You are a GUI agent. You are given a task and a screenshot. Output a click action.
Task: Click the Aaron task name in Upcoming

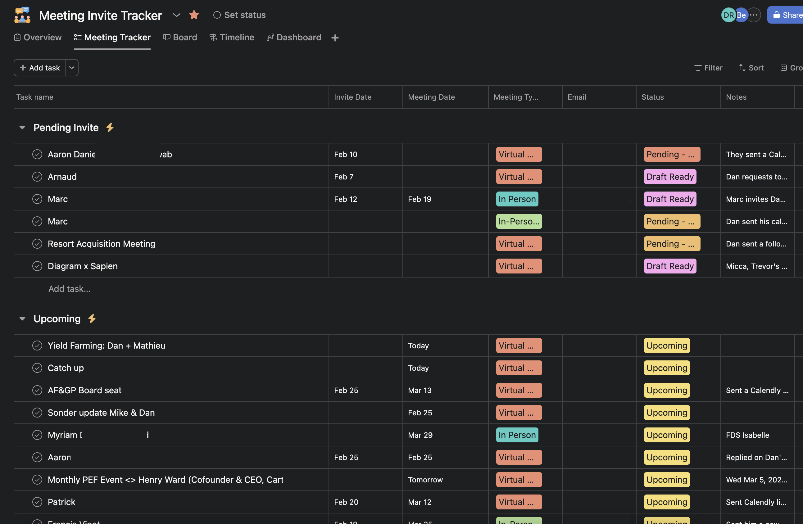(59, 457)
